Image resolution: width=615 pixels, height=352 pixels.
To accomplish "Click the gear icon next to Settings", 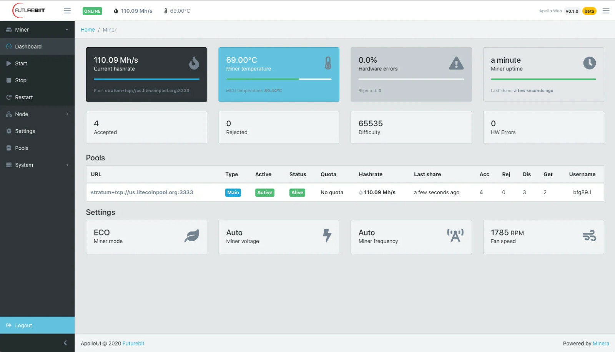I will (x=9, y=131).
